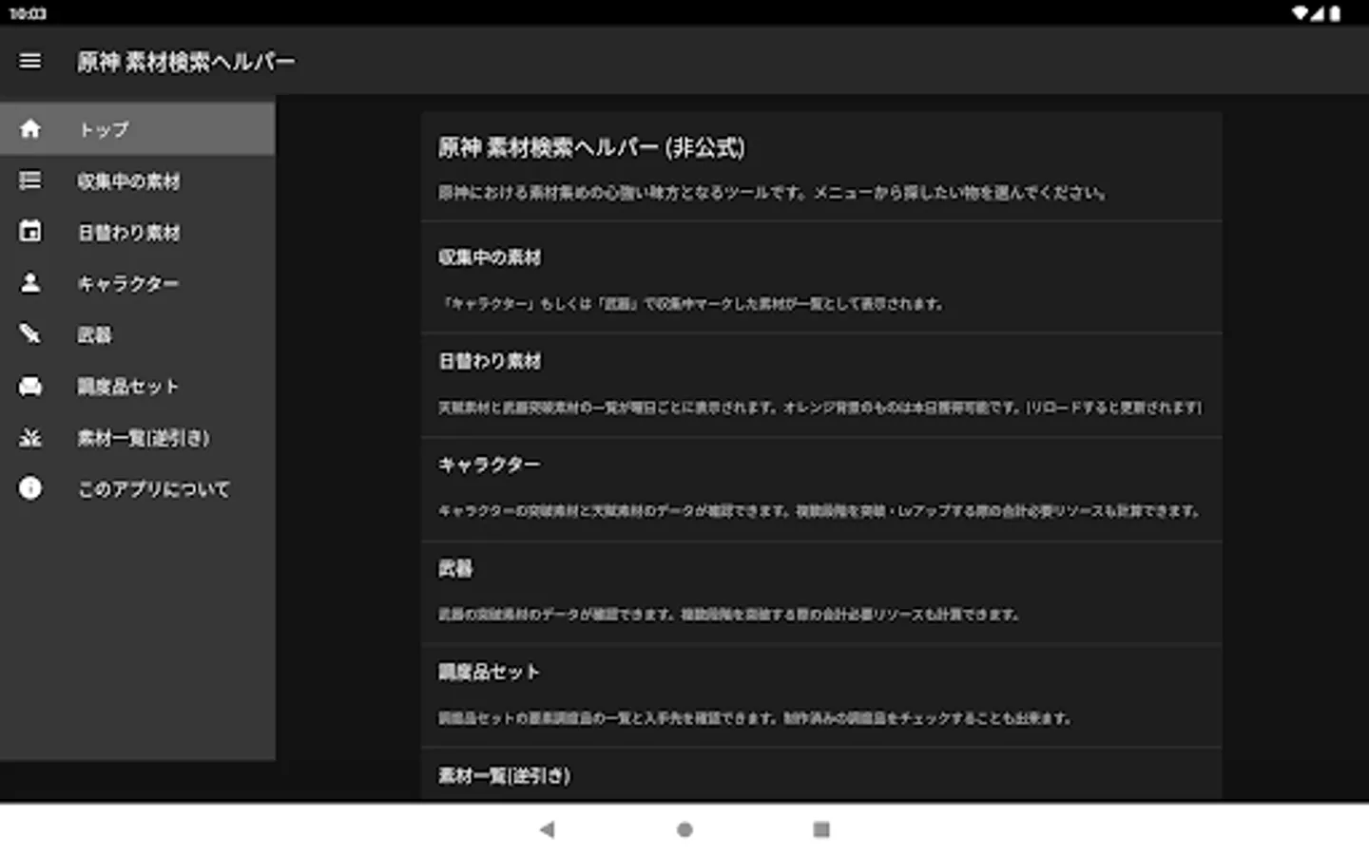
Task: Click the sword icon for 武器
Action: click(x=30, y=333)
